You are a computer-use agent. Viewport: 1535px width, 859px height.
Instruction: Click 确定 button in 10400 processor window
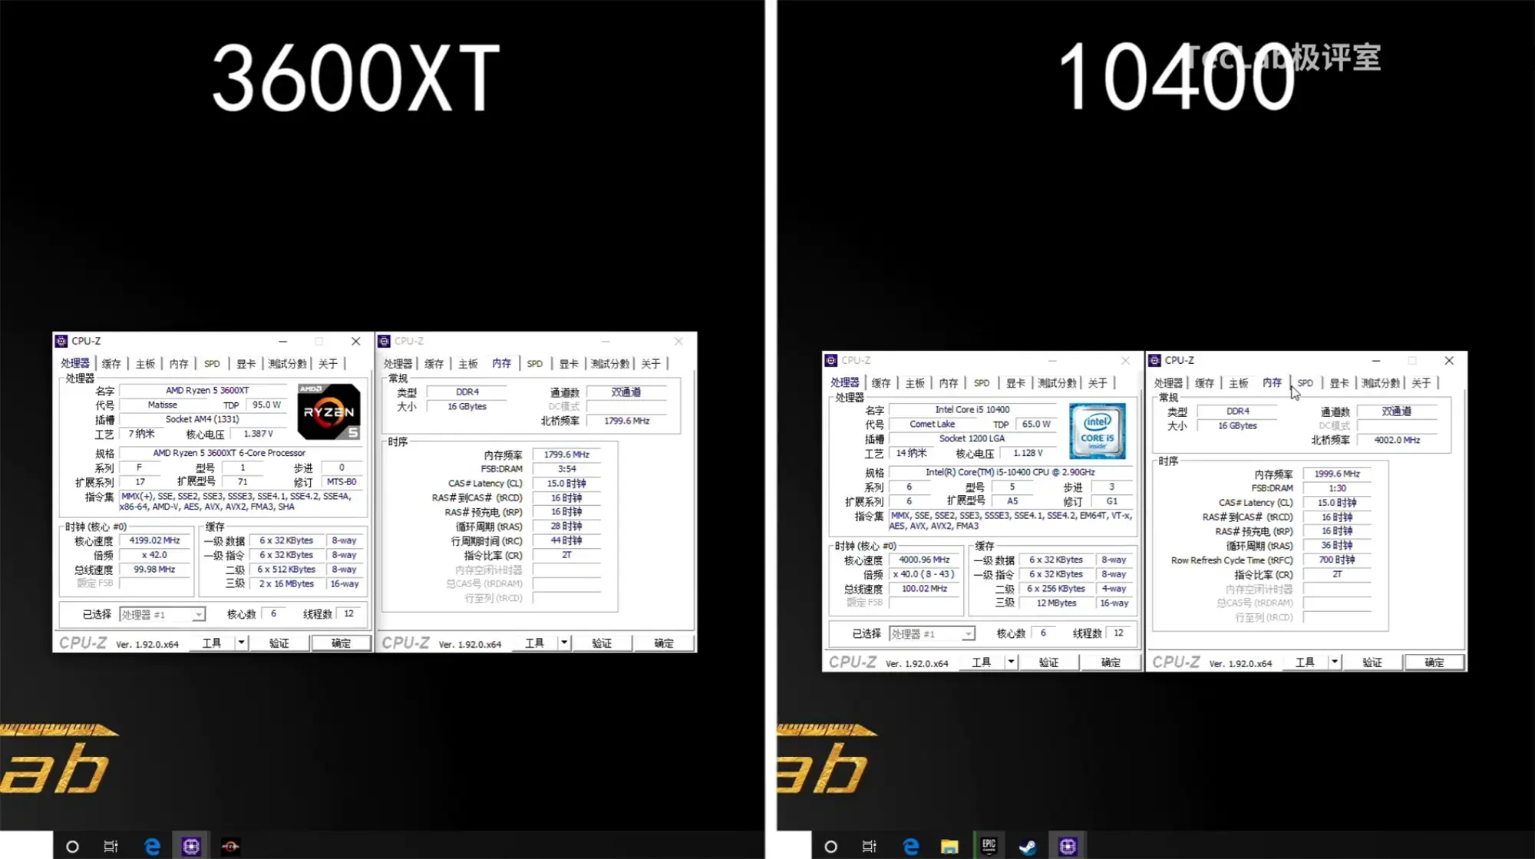tap(1111, 662)
